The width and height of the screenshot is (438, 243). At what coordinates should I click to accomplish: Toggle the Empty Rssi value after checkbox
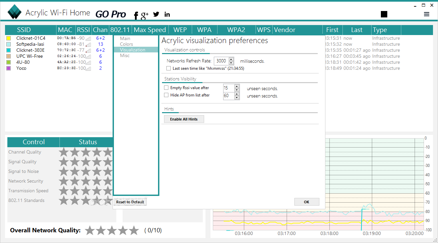click(166, 88)
